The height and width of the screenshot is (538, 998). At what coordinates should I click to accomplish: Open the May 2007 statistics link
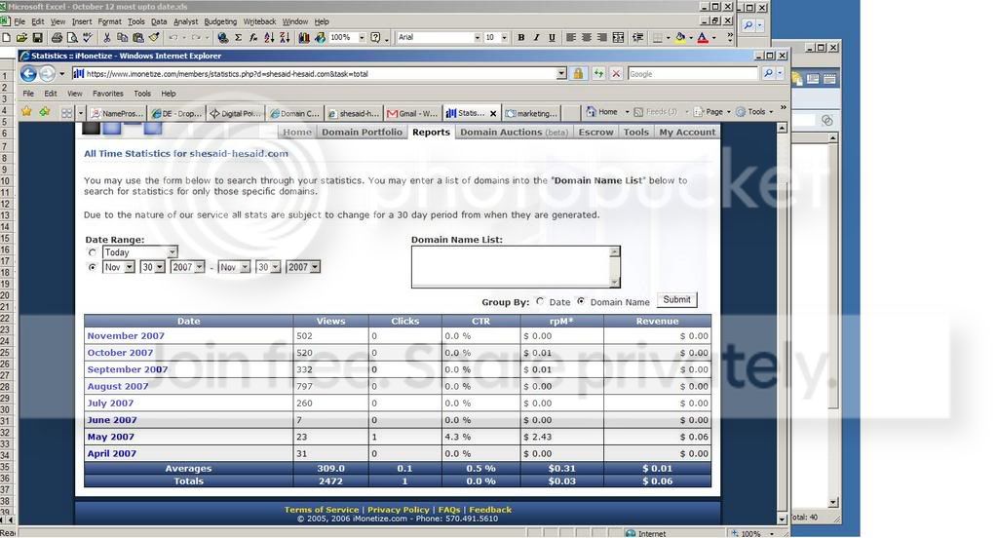[x=111, y=437]
